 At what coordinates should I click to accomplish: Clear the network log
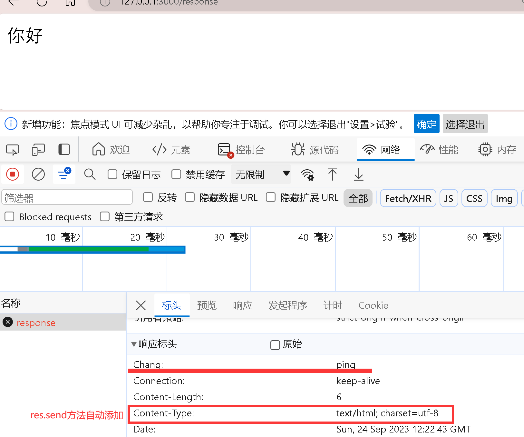click(38, 174)
